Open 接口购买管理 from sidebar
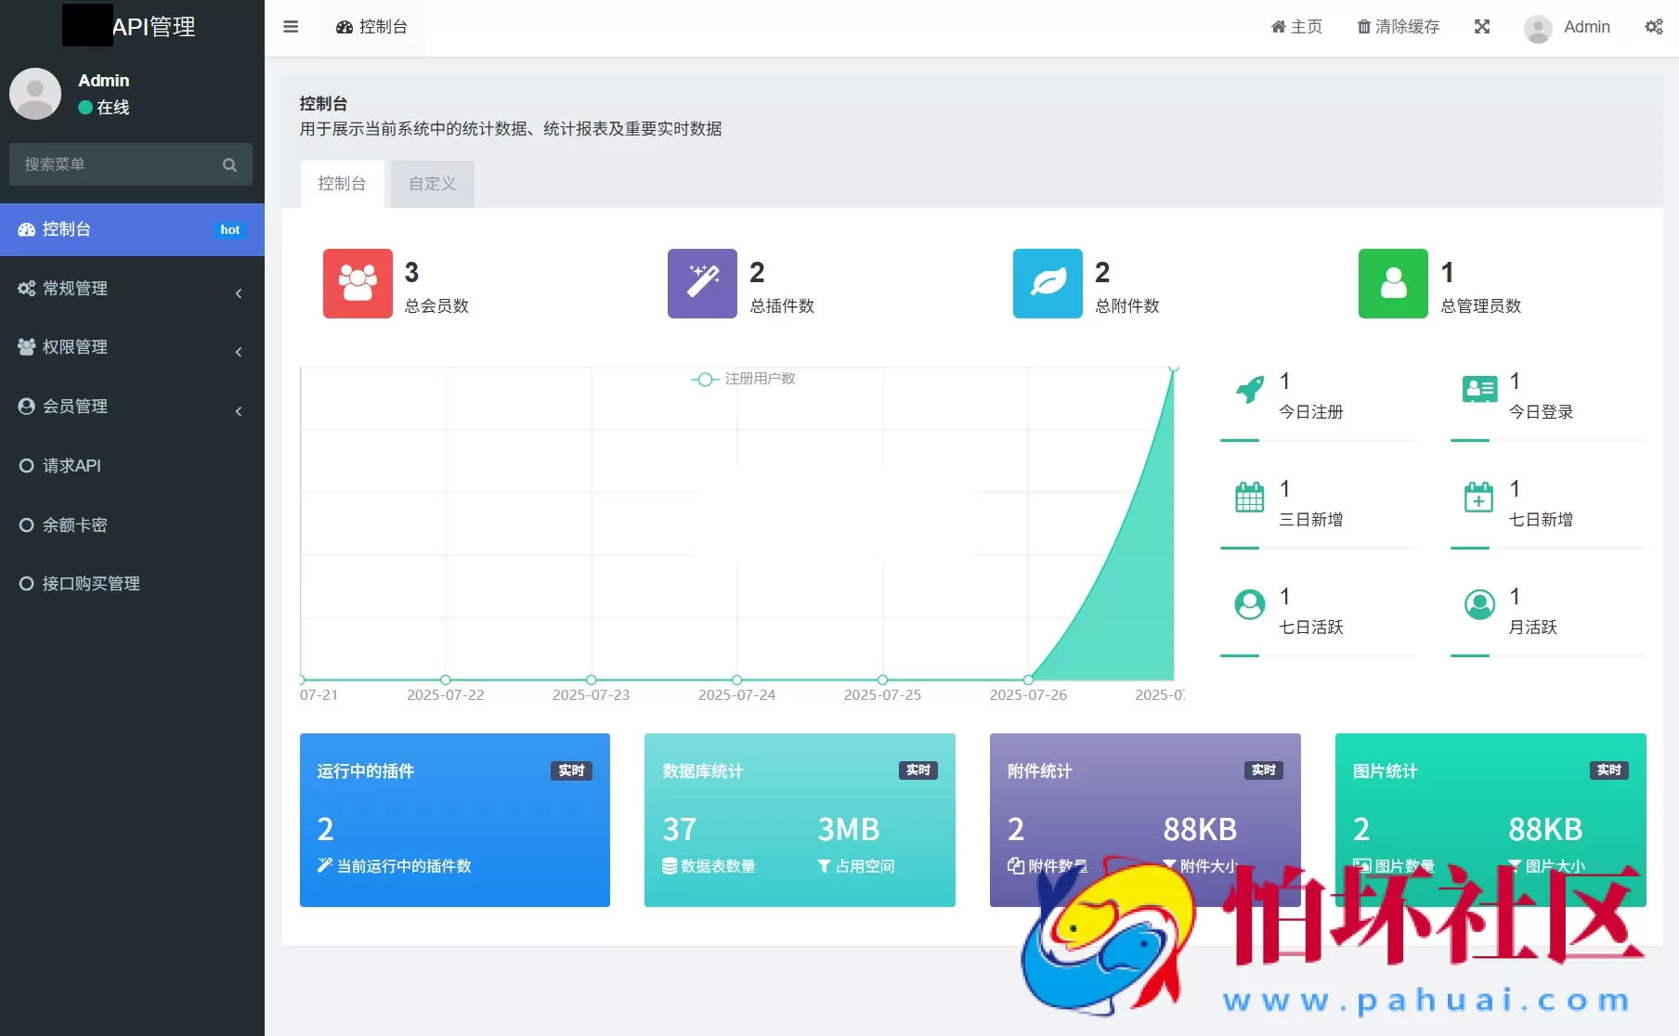This screenshot has height=1036, width=1679. point(90,584)
